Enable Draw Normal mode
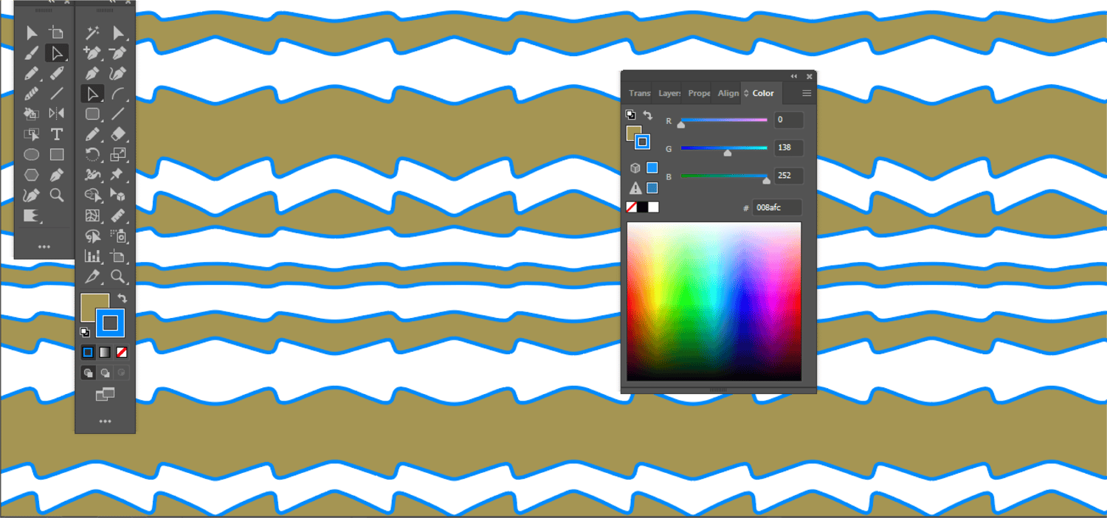 click(88, 373)
